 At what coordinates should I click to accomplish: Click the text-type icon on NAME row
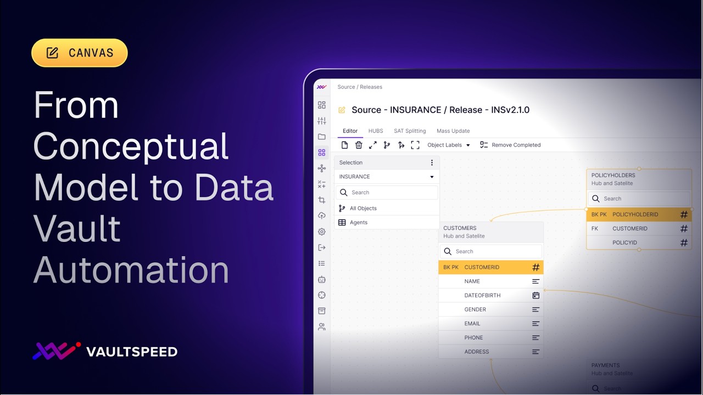536,281
